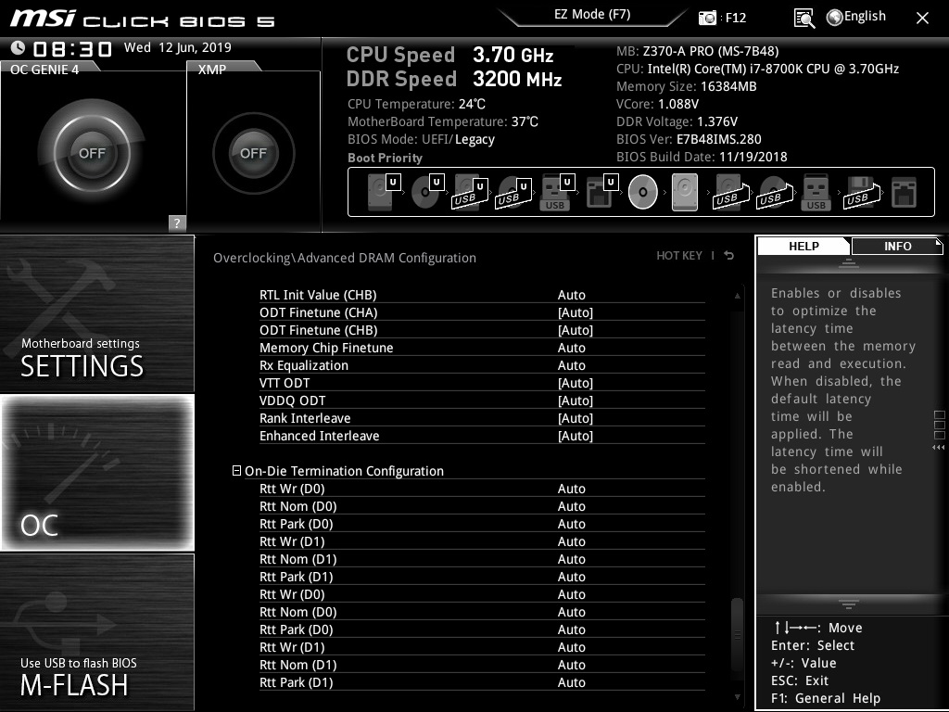Screen dimensions: 949x712
Task: Open the M-FLASH BIOS flash section
Action: coord(96,631)
